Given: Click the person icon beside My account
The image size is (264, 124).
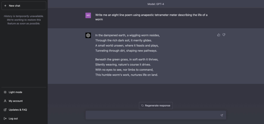Looking at the screenshot, I should pos(5,101).
